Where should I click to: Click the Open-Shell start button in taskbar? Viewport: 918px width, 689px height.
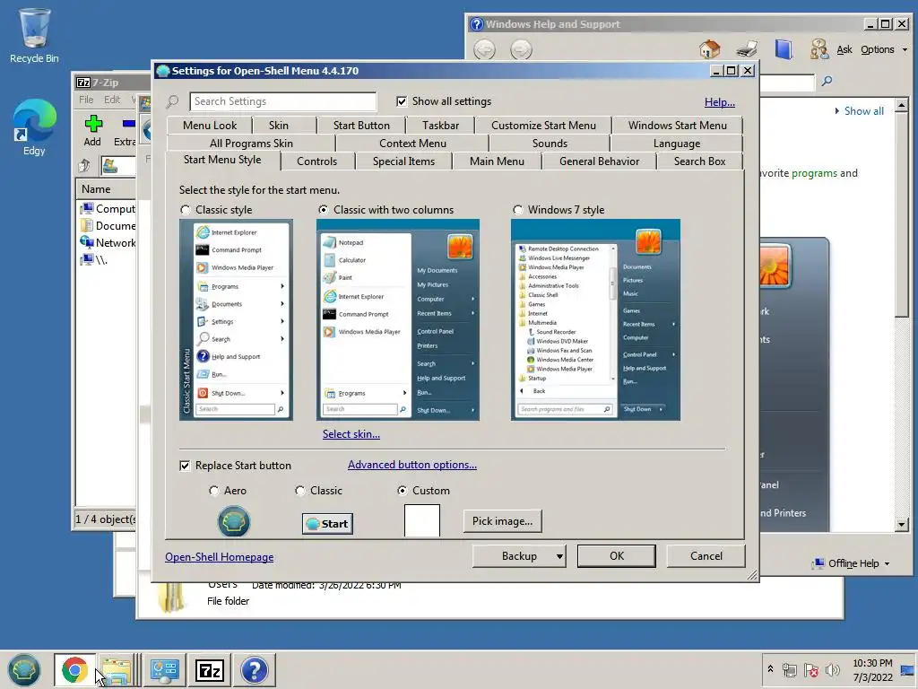click(x=23, y=669)
